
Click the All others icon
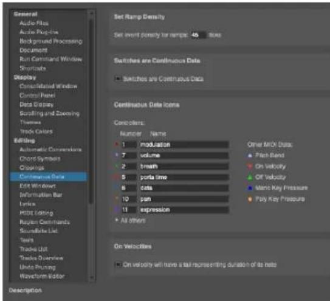(117, 220)
